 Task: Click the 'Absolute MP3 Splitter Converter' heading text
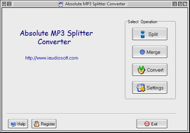click(56, 37)
